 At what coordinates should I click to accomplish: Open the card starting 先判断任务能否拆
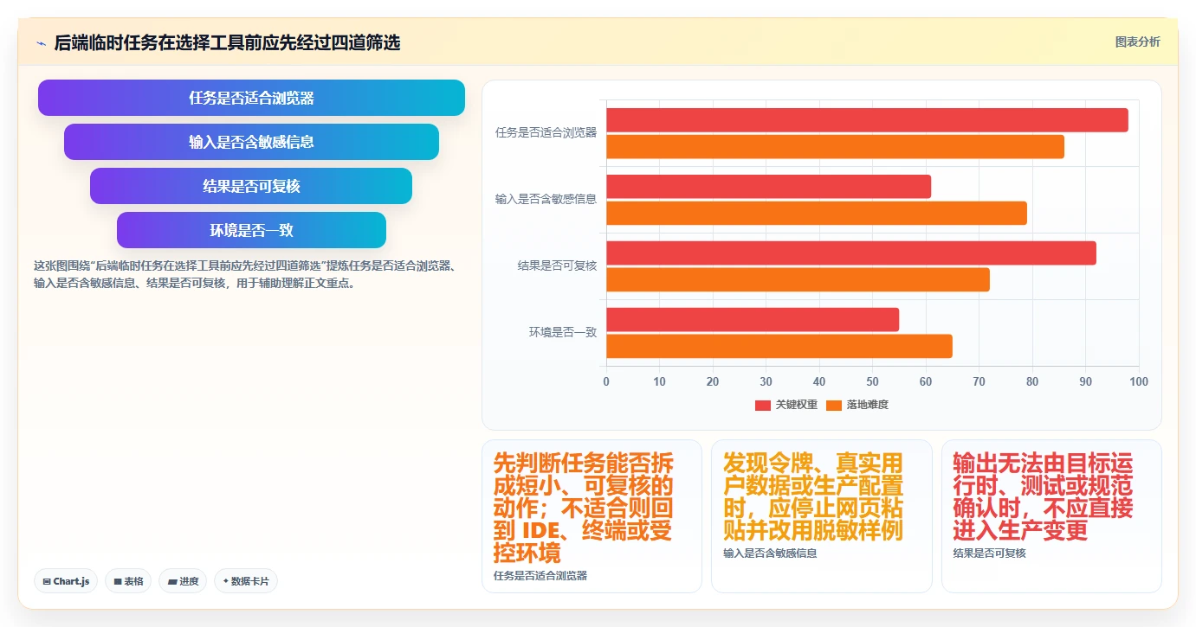(592, 516)
